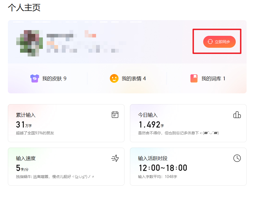Click the 31万字 total value
This screenshot has height=197, width=274.
click(x=24, y=125)
